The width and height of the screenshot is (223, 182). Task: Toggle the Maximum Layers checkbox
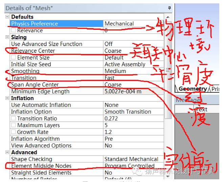point(13,125)
